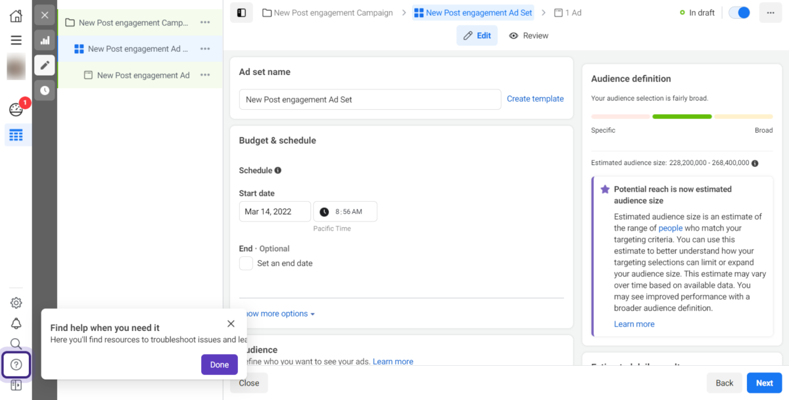Click the audience definition gauge bar
Viewport: 789px width, 400px height.
(681, 116)
